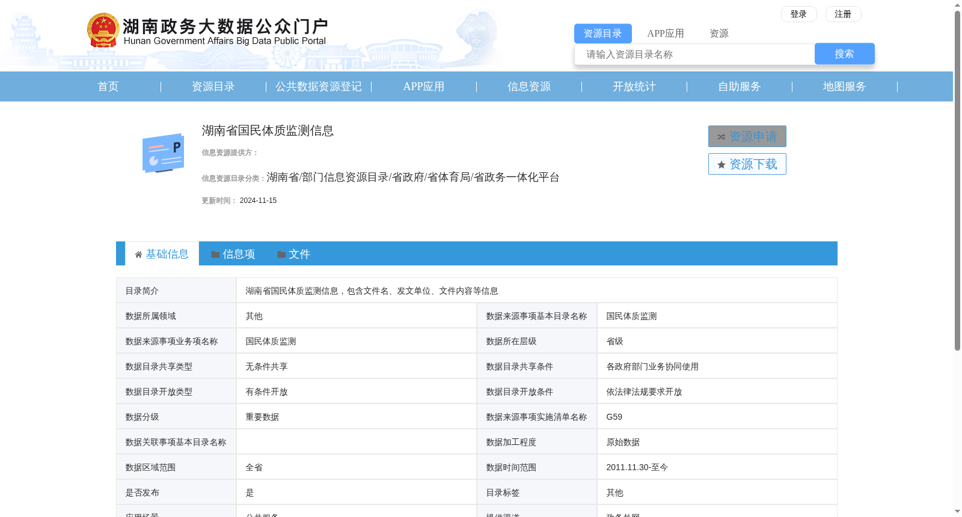
Task: Click the 资源申请 button
Action: (747, 136)
